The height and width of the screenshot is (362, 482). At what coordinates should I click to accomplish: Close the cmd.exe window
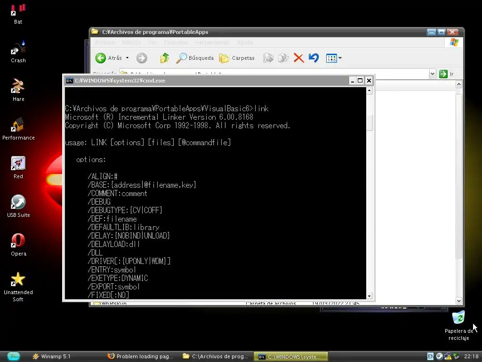click(369, 81)
